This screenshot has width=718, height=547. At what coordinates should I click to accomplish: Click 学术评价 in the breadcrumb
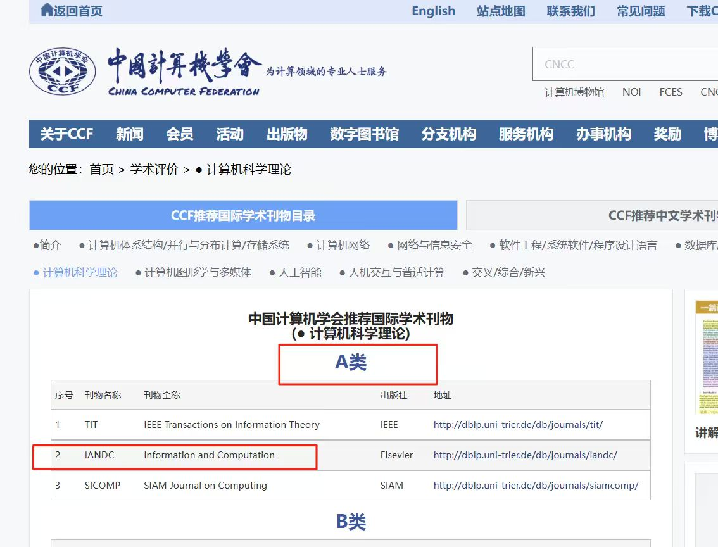pos(154,170)
